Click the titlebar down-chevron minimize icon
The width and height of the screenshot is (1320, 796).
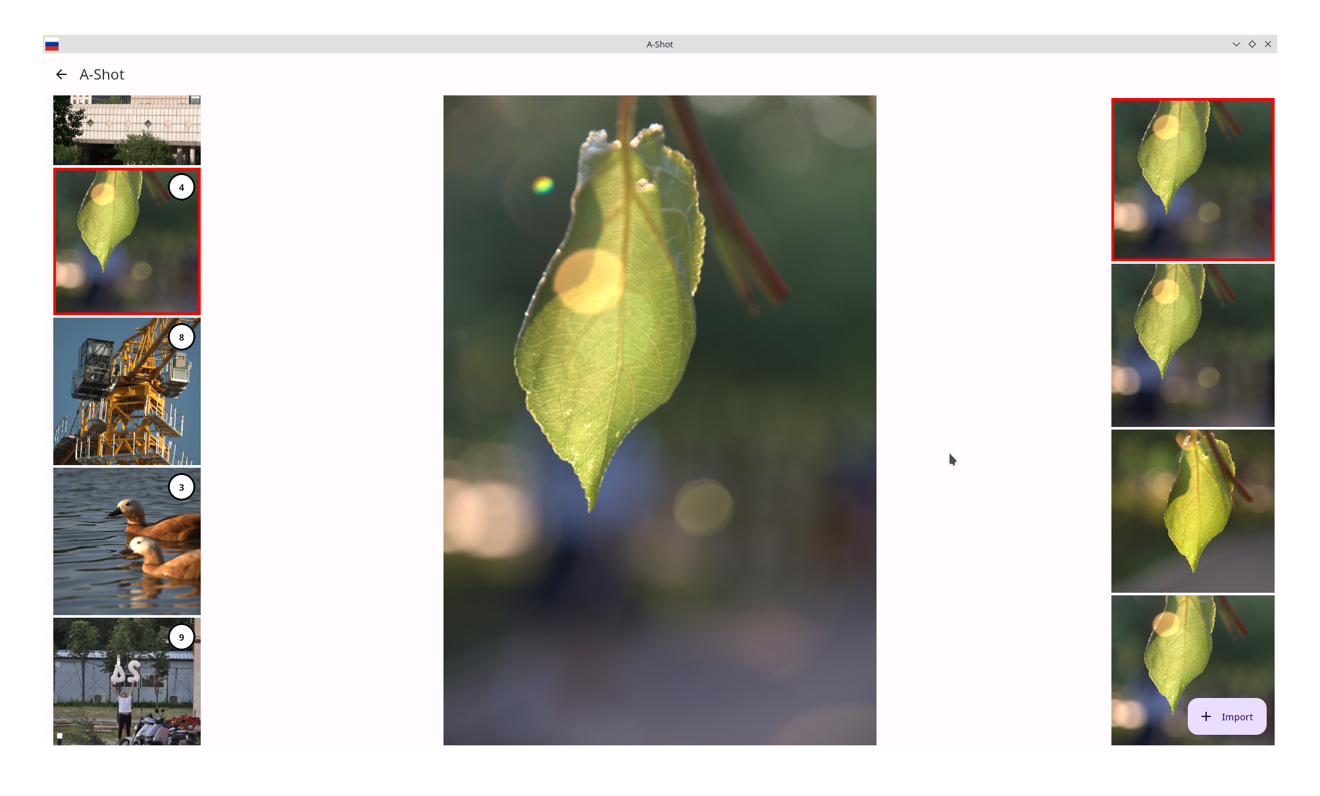point(1236,44)
